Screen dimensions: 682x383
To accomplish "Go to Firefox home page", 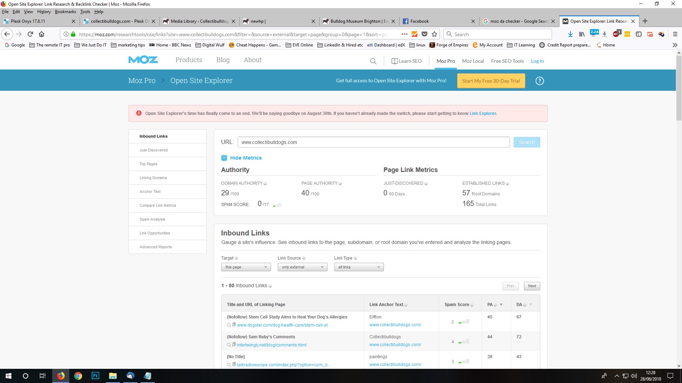I will (42, 34).
